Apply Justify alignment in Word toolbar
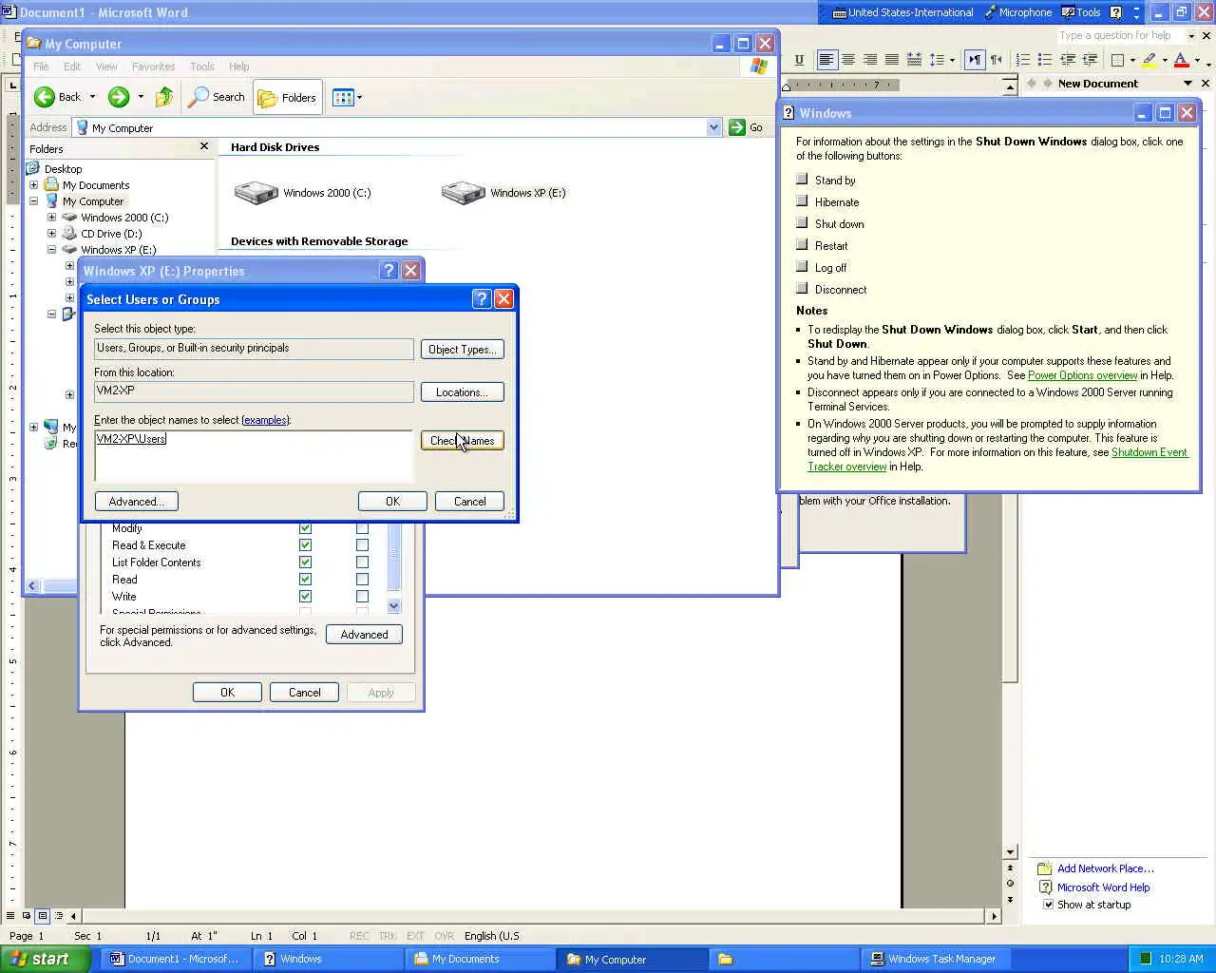Image resolution: width=1216 pixels, height=973 pixels. (x=892, y=60)
